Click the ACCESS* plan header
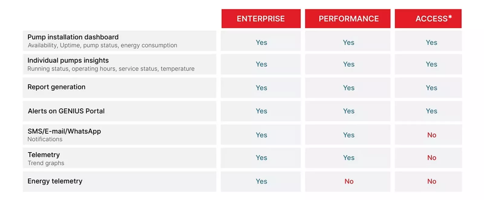The width and height of the screenshot is (484, 200). [x=433, y=19]
